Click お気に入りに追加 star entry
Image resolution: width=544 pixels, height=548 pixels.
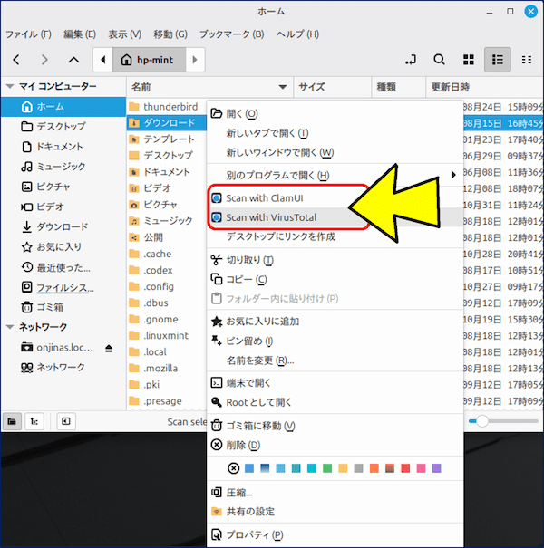335,322
